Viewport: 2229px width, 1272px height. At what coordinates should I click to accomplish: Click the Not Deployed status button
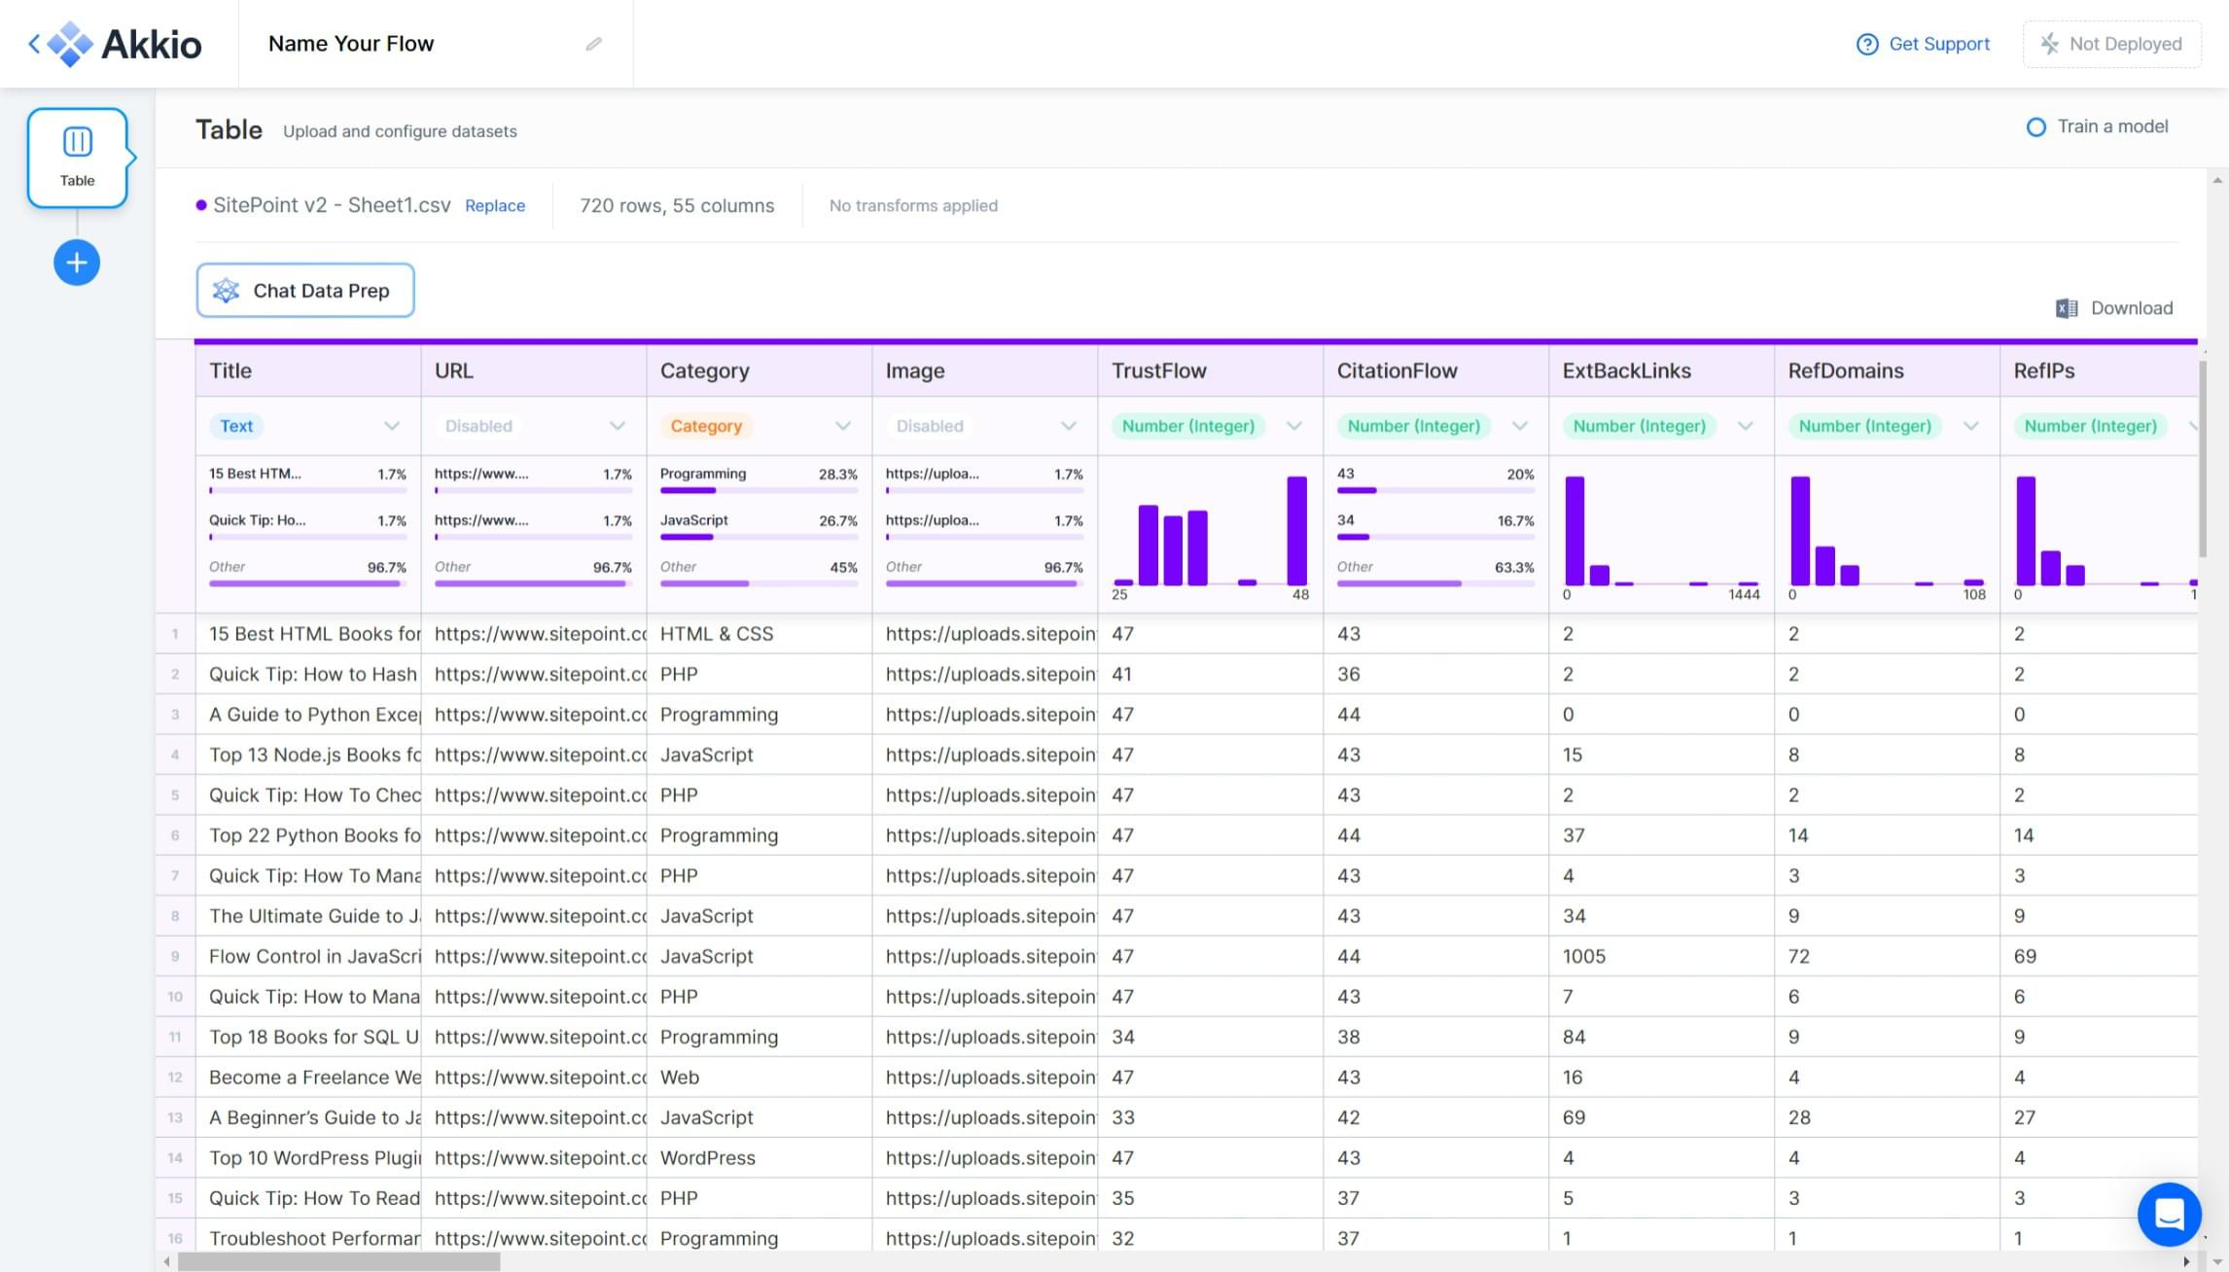pos(2111,44)
